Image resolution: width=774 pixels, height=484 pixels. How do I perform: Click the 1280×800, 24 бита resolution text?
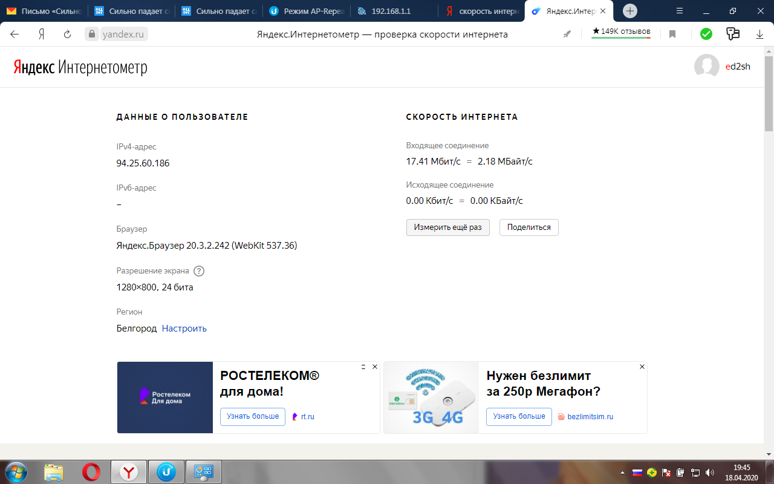click(155, 287)
